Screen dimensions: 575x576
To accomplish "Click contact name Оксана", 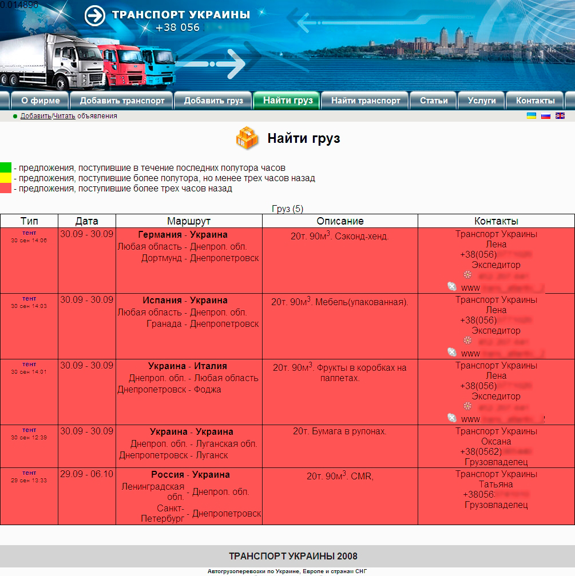I will point(496,442).
